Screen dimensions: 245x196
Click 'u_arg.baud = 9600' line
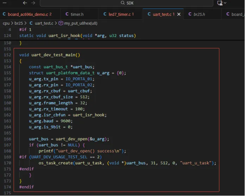point(51,121)
